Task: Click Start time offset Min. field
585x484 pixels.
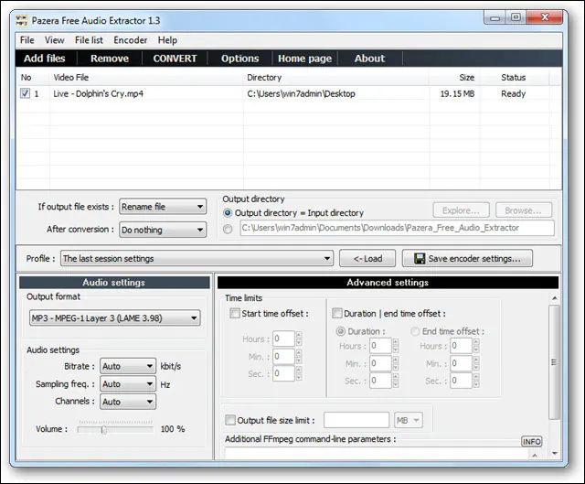Action: pyautogui.click(x=283, y=356)
